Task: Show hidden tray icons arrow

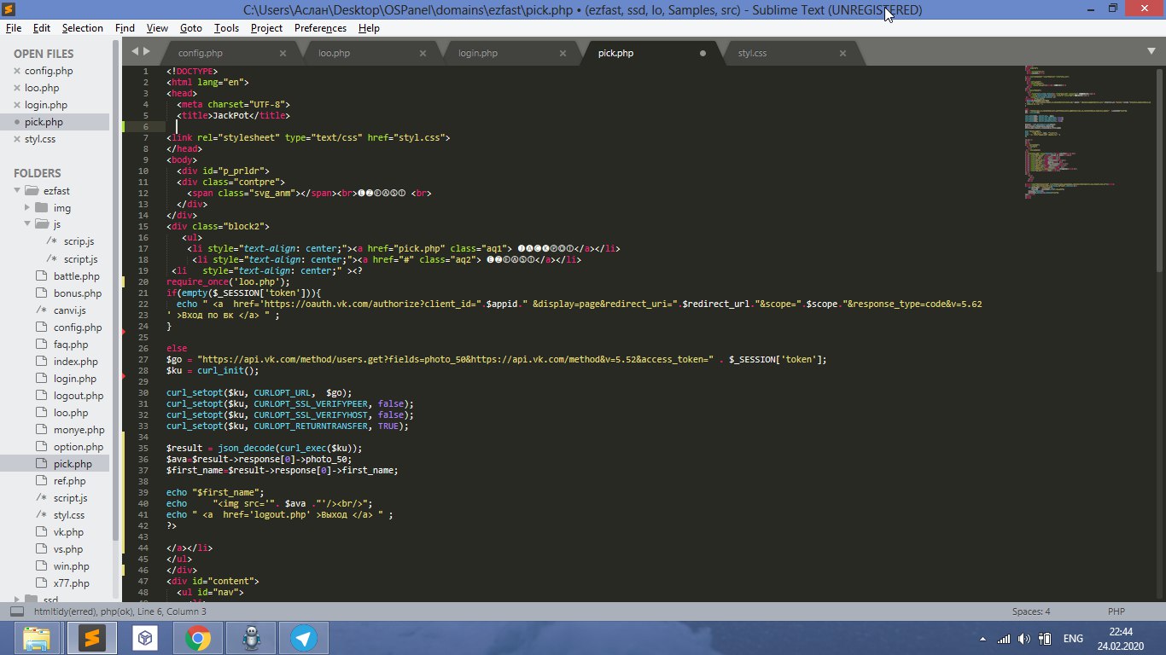Action: 982,639
